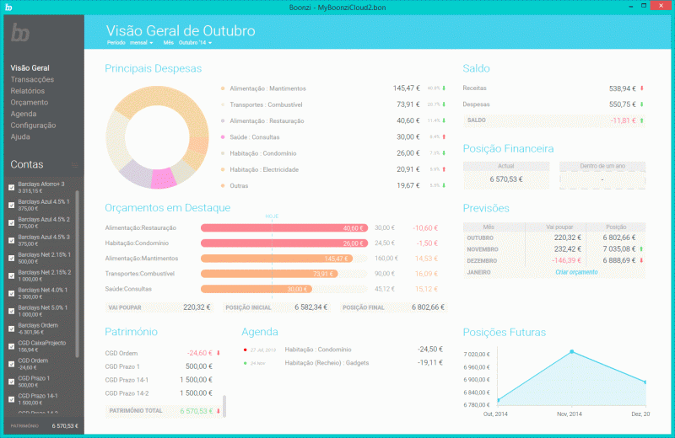Uncheck the Barclays Aforro+ 3 account
This screenshot has width=675, height=438.
point(11,187)
